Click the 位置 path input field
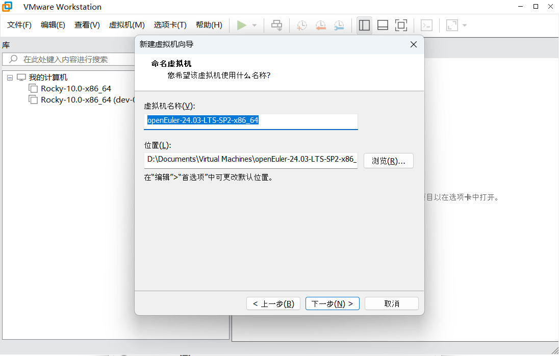 [250, 160]
